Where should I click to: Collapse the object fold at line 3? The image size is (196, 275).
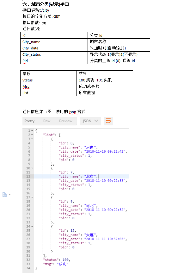pyautogui.click(x=32, y=139)
